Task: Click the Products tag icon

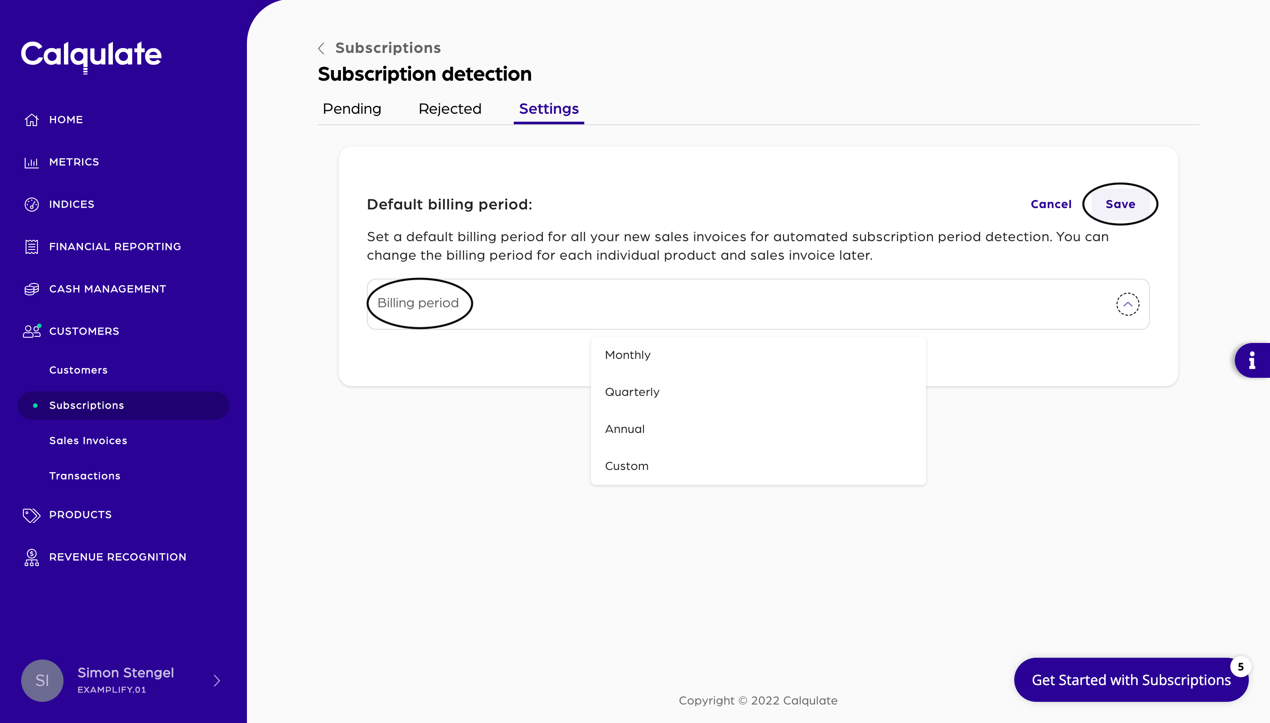Action: [32, 515]
